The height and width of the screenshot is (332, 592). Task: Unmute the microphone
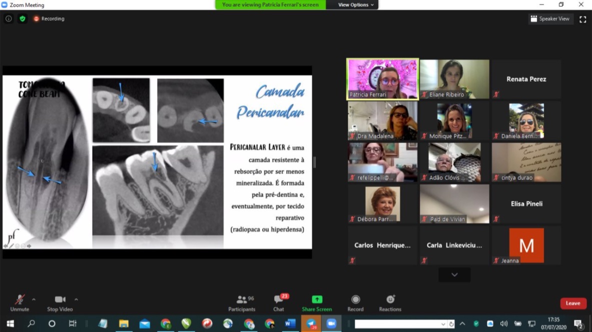click(20, 302)
